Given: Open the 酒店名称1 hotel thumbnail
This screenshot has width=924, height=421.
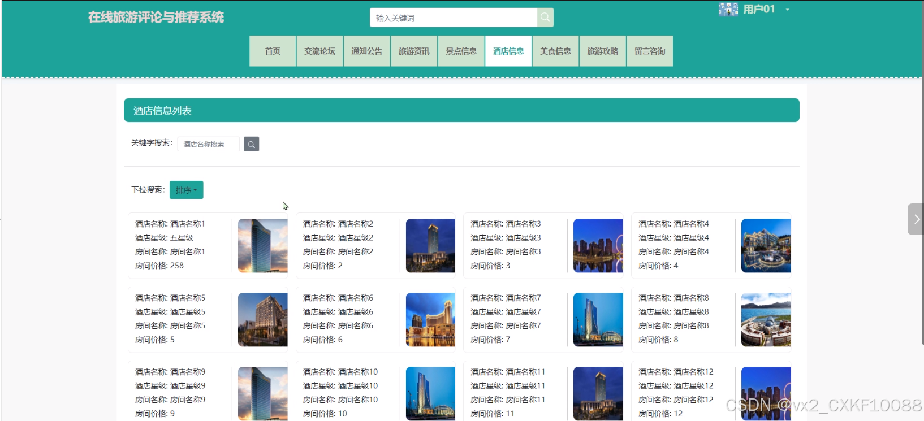Looking at the screenshot, I should pos(262,246).
